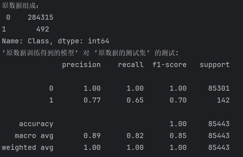Select support value 142

pos(223,100)
